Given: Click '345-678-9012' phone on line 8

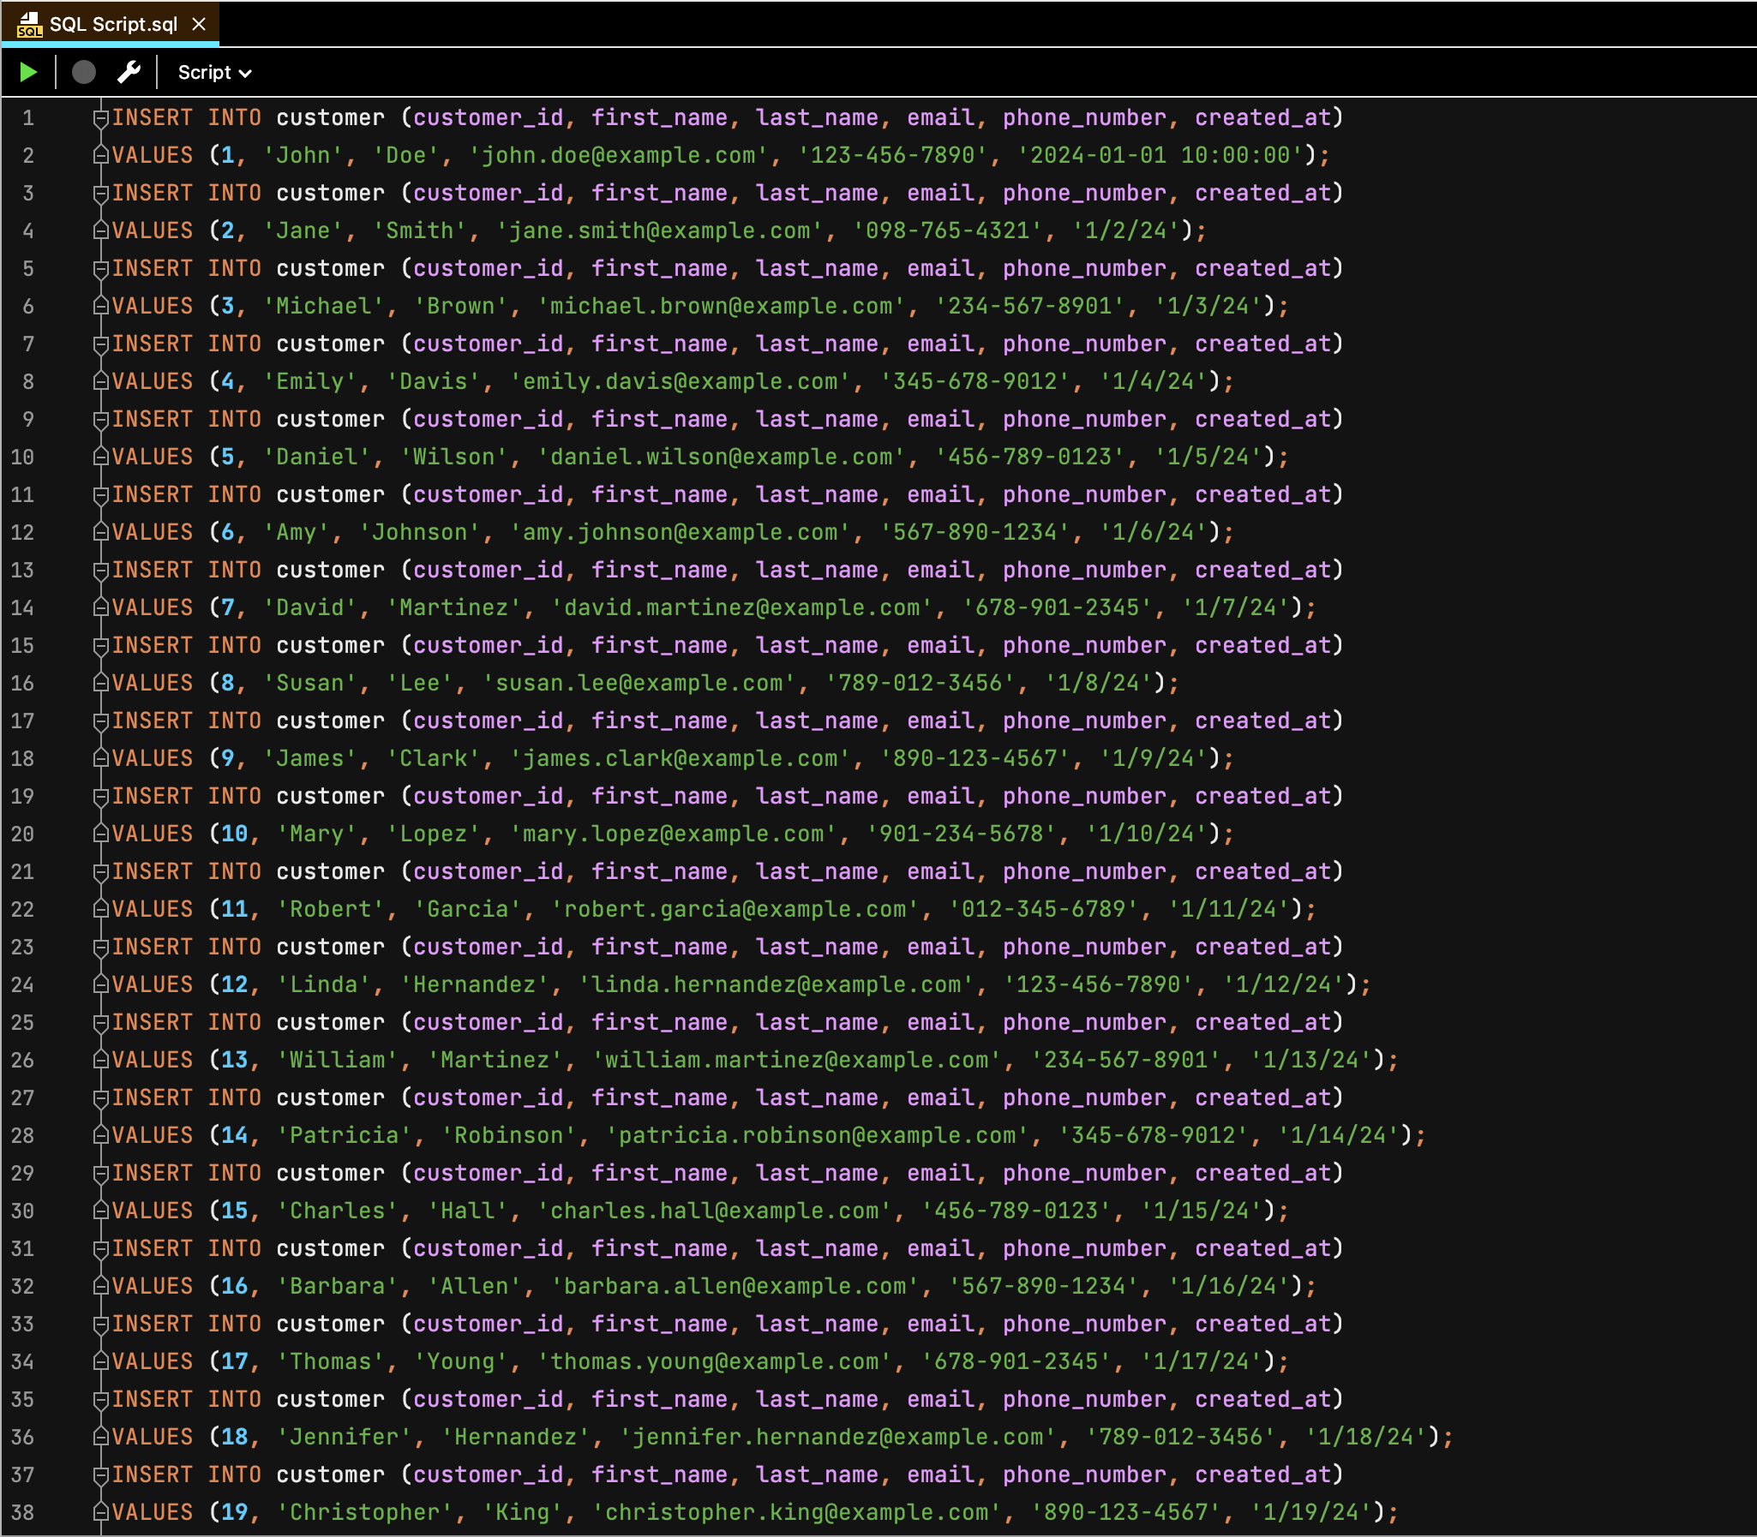Looking at the screenshot, I should tap(975, 381).
